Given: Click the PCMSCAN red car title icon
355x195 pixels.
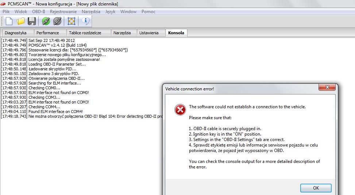Looking at the screenshot, I should point(4,4).
